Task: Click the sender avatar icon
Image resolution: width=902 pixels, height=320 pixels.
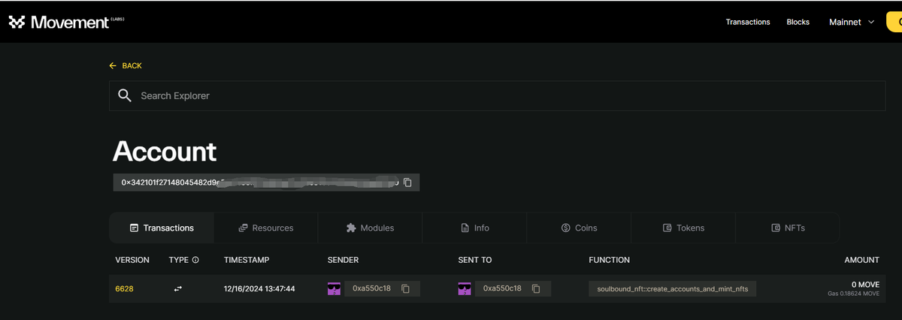Action: 334,288
